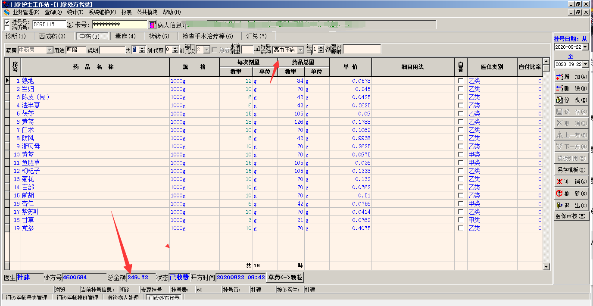
Task: Click the 医保审核(M) button
Action: 571,216
